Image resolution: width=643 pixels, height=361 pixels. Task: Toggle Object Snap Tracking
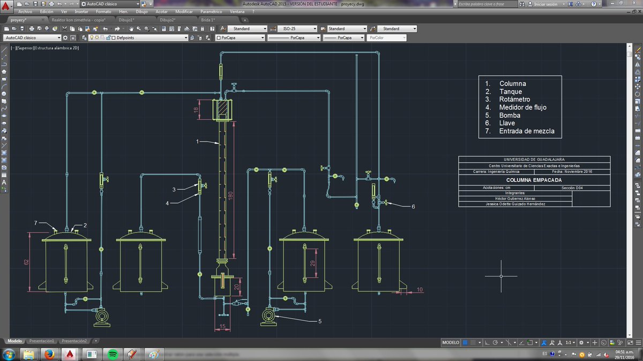[521, 343]
